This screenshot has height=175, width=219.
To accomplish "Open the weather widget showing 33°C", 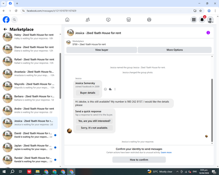I will (x=160, y=171).
